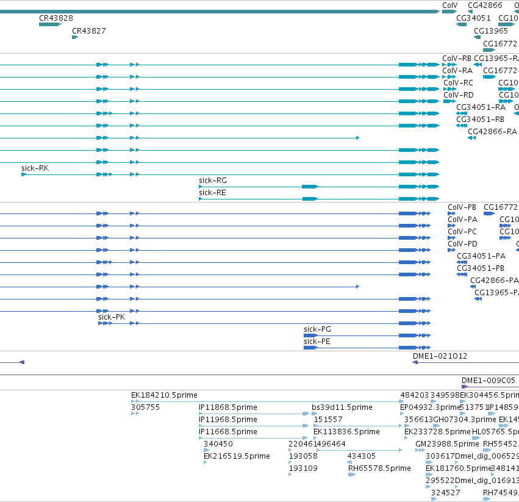Image resolution: width=519 pixels, height=502 pixels.
Task: Open the RH65578.5prime EST label
Action: pyautogui.click(x=379, y=468)
